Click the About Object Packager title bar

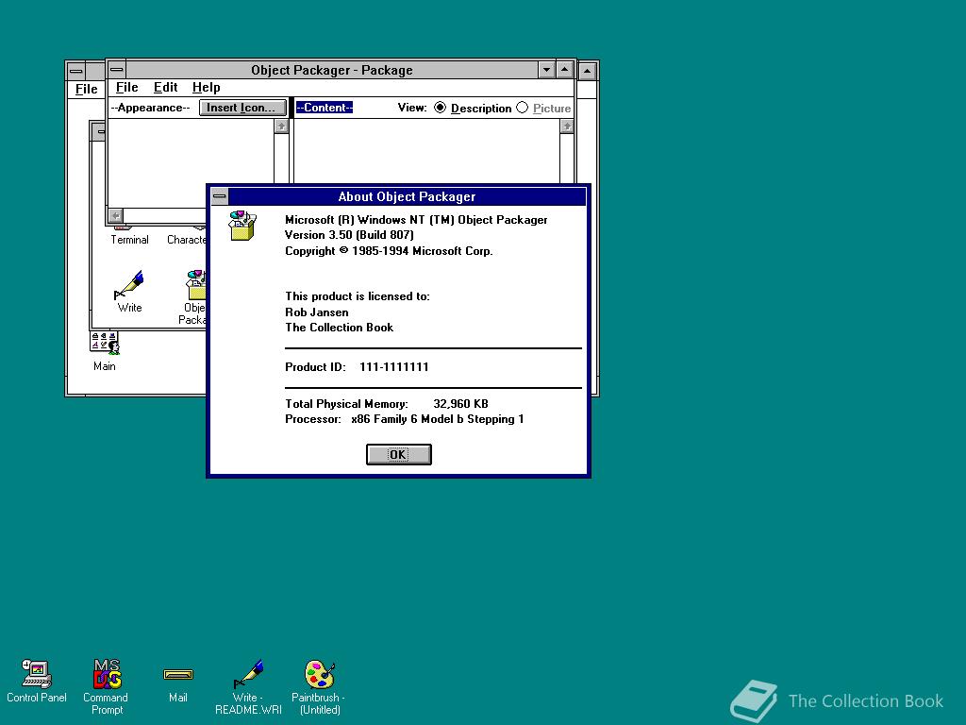pos(407,196)
